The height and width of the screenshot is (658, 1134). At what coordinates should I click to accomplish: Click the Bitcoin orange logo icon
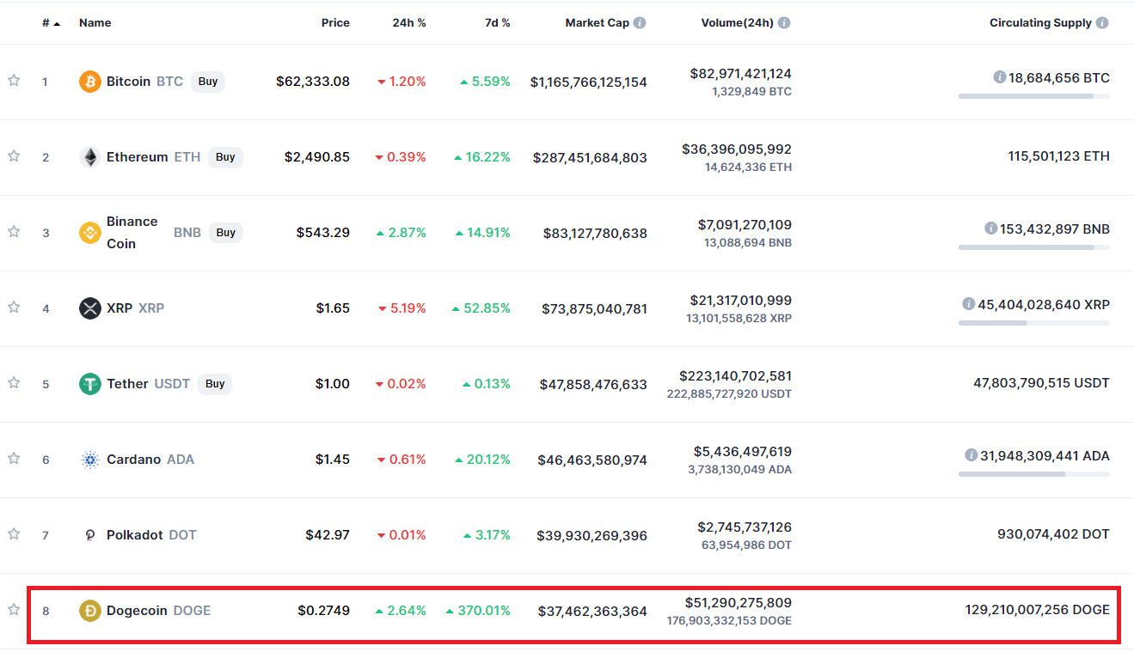(90, 82)
